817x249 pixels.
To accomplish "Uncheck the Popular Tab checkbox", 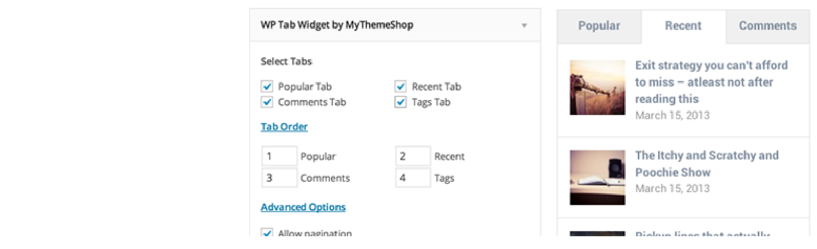I will coord(267,87).
